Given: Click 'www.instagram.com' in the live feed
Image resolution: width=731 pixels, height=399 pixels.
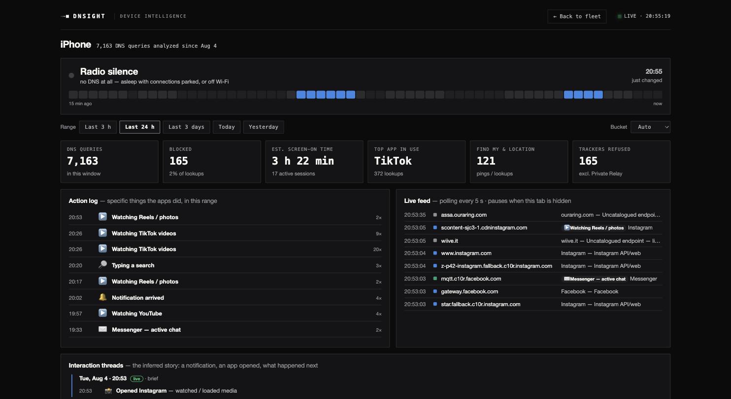Looking at the screenshot, I should [466, 253].
